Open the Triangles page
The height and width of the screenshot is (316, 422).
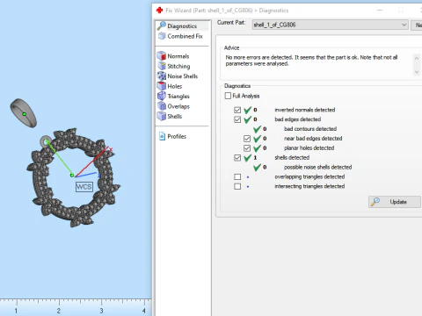(178, 96)
